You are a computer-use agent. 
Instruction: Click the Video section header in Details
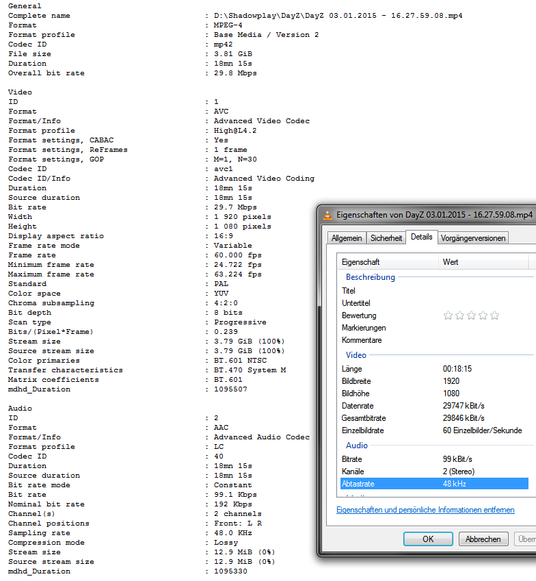coord(356,355)
